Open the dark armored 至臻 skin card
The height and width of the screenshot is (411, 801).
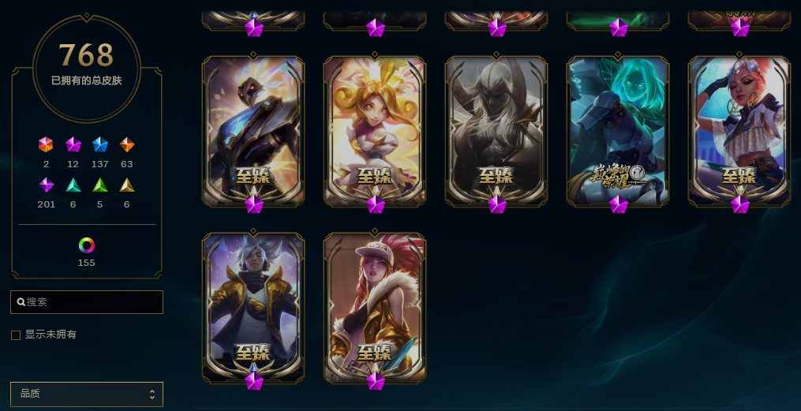click(253, 132)
